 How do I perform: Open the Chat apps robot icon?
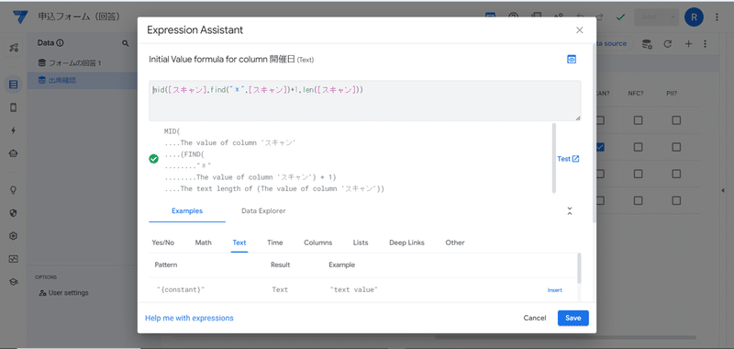(13, 153)
